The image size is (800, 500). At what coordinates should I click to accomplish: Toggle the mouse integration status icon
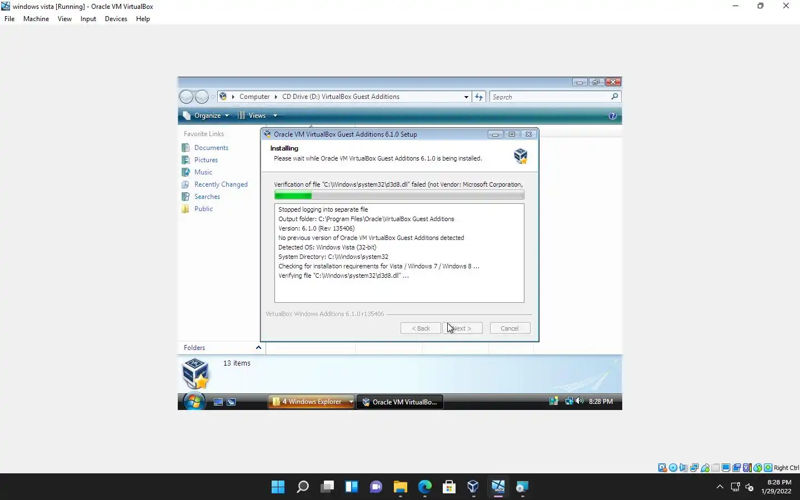point(757,468)
